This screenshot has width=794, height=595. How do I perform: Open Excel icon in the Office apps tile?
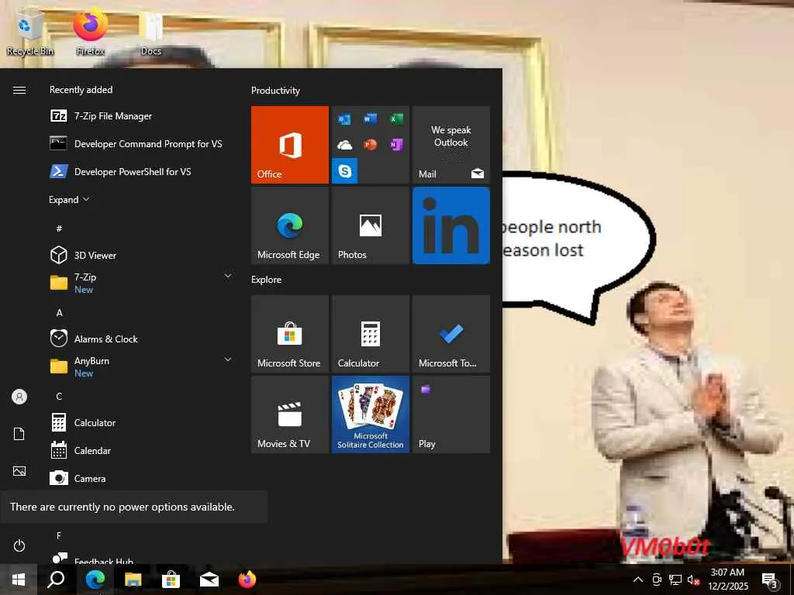click(396, 119)
